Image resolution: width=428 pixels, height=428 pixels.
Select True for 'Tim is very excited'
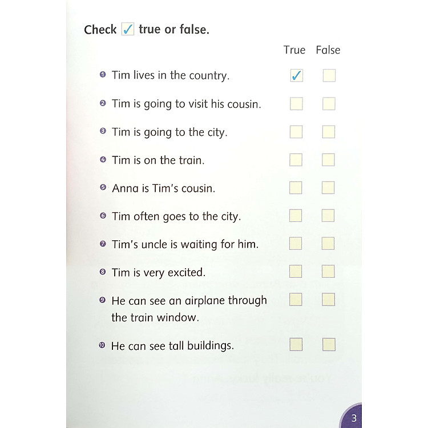tap(296, 272)
